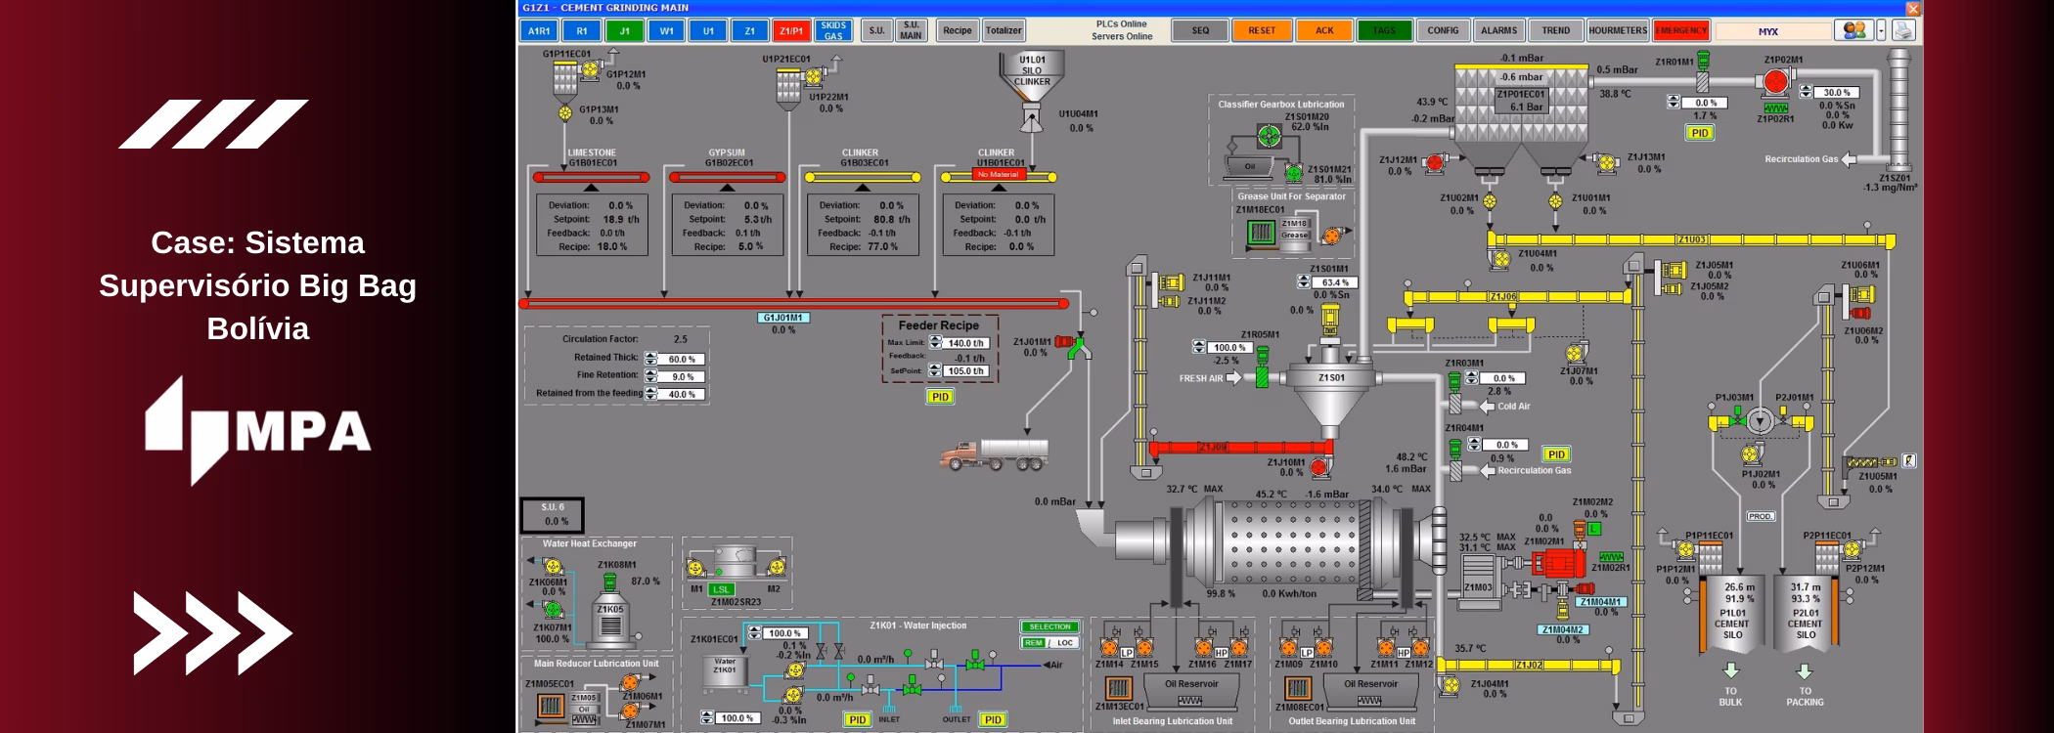Click the printer icon in toolbar

(x=1902, y=30)
